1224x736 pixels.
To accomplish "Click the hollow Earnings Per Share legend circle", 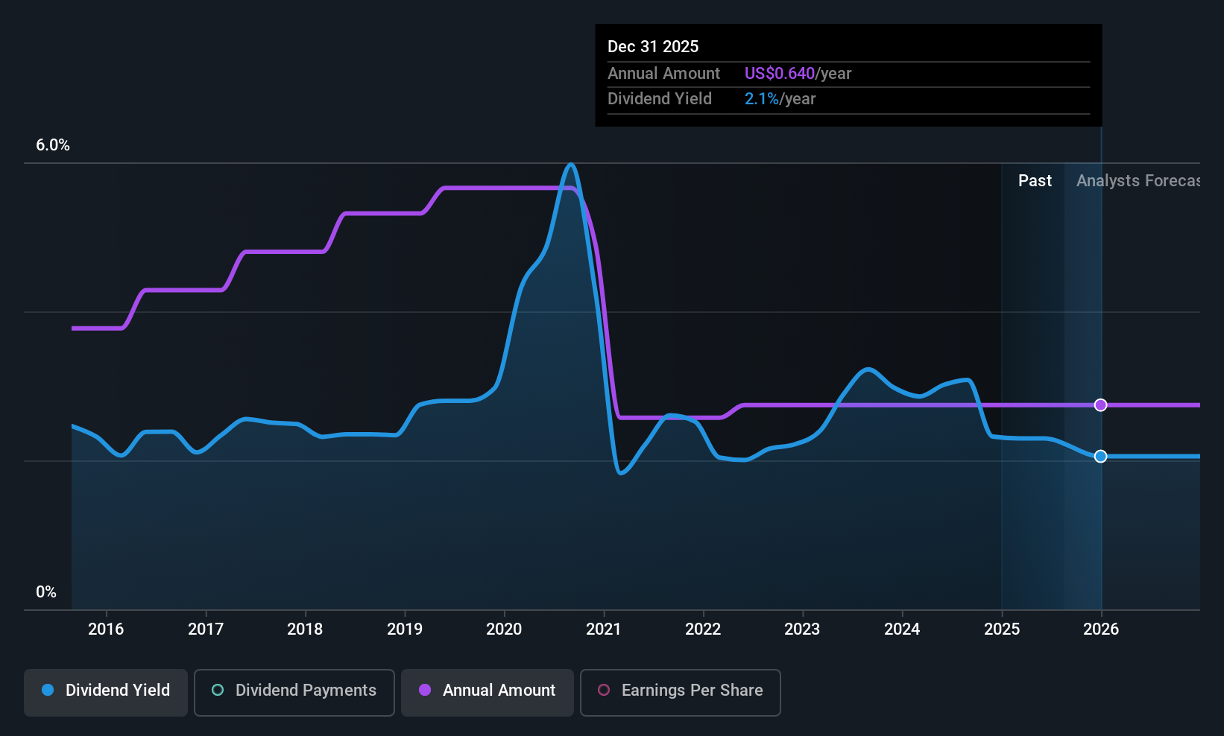I will point(604,691).
